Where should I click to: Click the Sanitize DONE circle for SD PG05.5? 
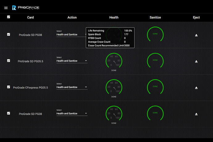point(155,60)
